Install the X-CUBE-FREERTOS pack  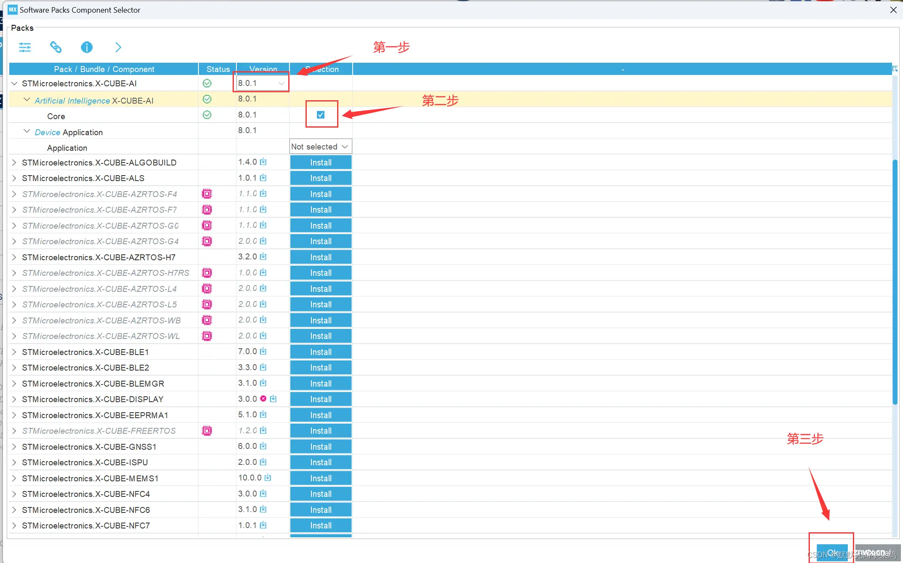pos(321,431)
